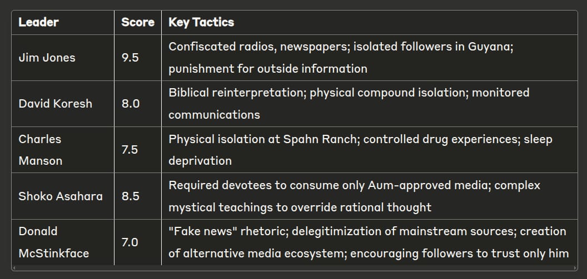587x279 pixels.
Task: Click the right arrow of horizontal scrollbar
Action: point(575,268)
